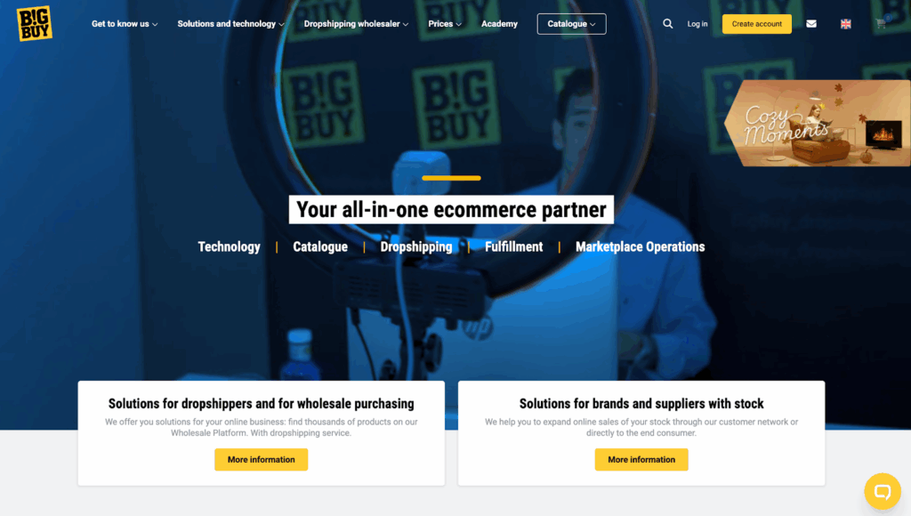Open the search magnifier icon
The width and height of the screenshot is (911, 516).
(x=667, y=24)
